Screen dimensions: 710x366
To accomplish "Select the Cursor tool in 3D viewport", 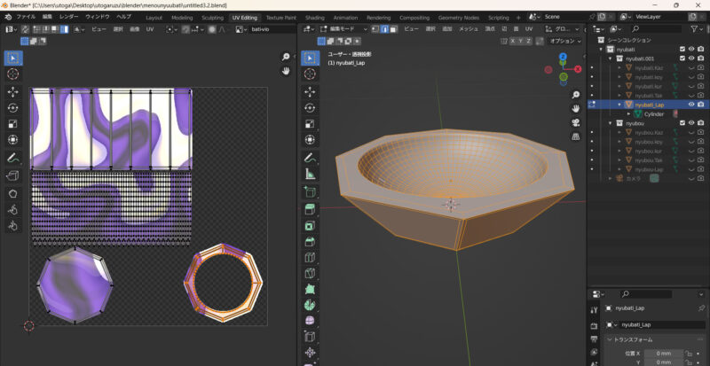I will [310, 74].
